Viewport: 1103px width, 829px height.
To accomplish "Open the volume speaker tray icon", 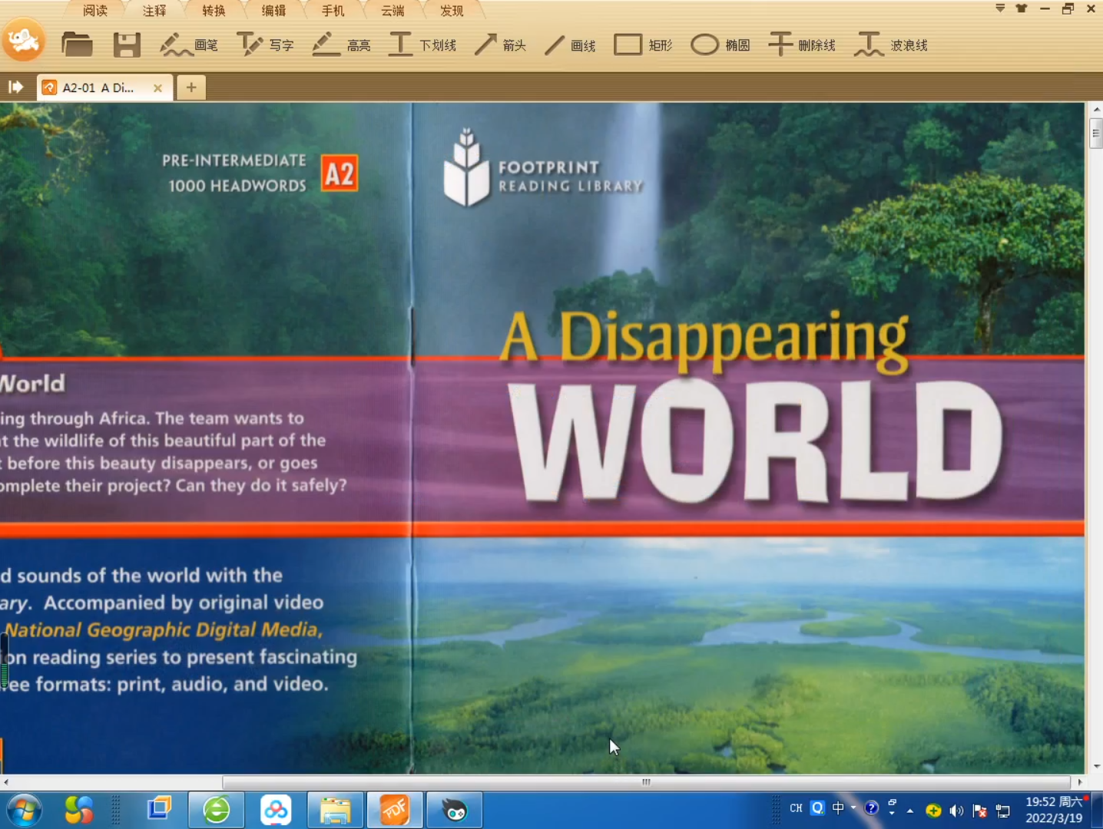I will tap(956, 811).
